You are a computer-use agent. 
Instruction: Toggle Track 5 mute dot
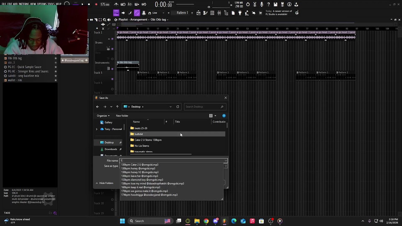coord(112,79)
